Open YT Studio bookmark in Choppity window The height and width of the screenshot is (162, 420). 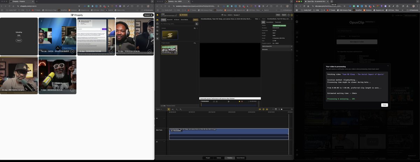click(37, 10)
